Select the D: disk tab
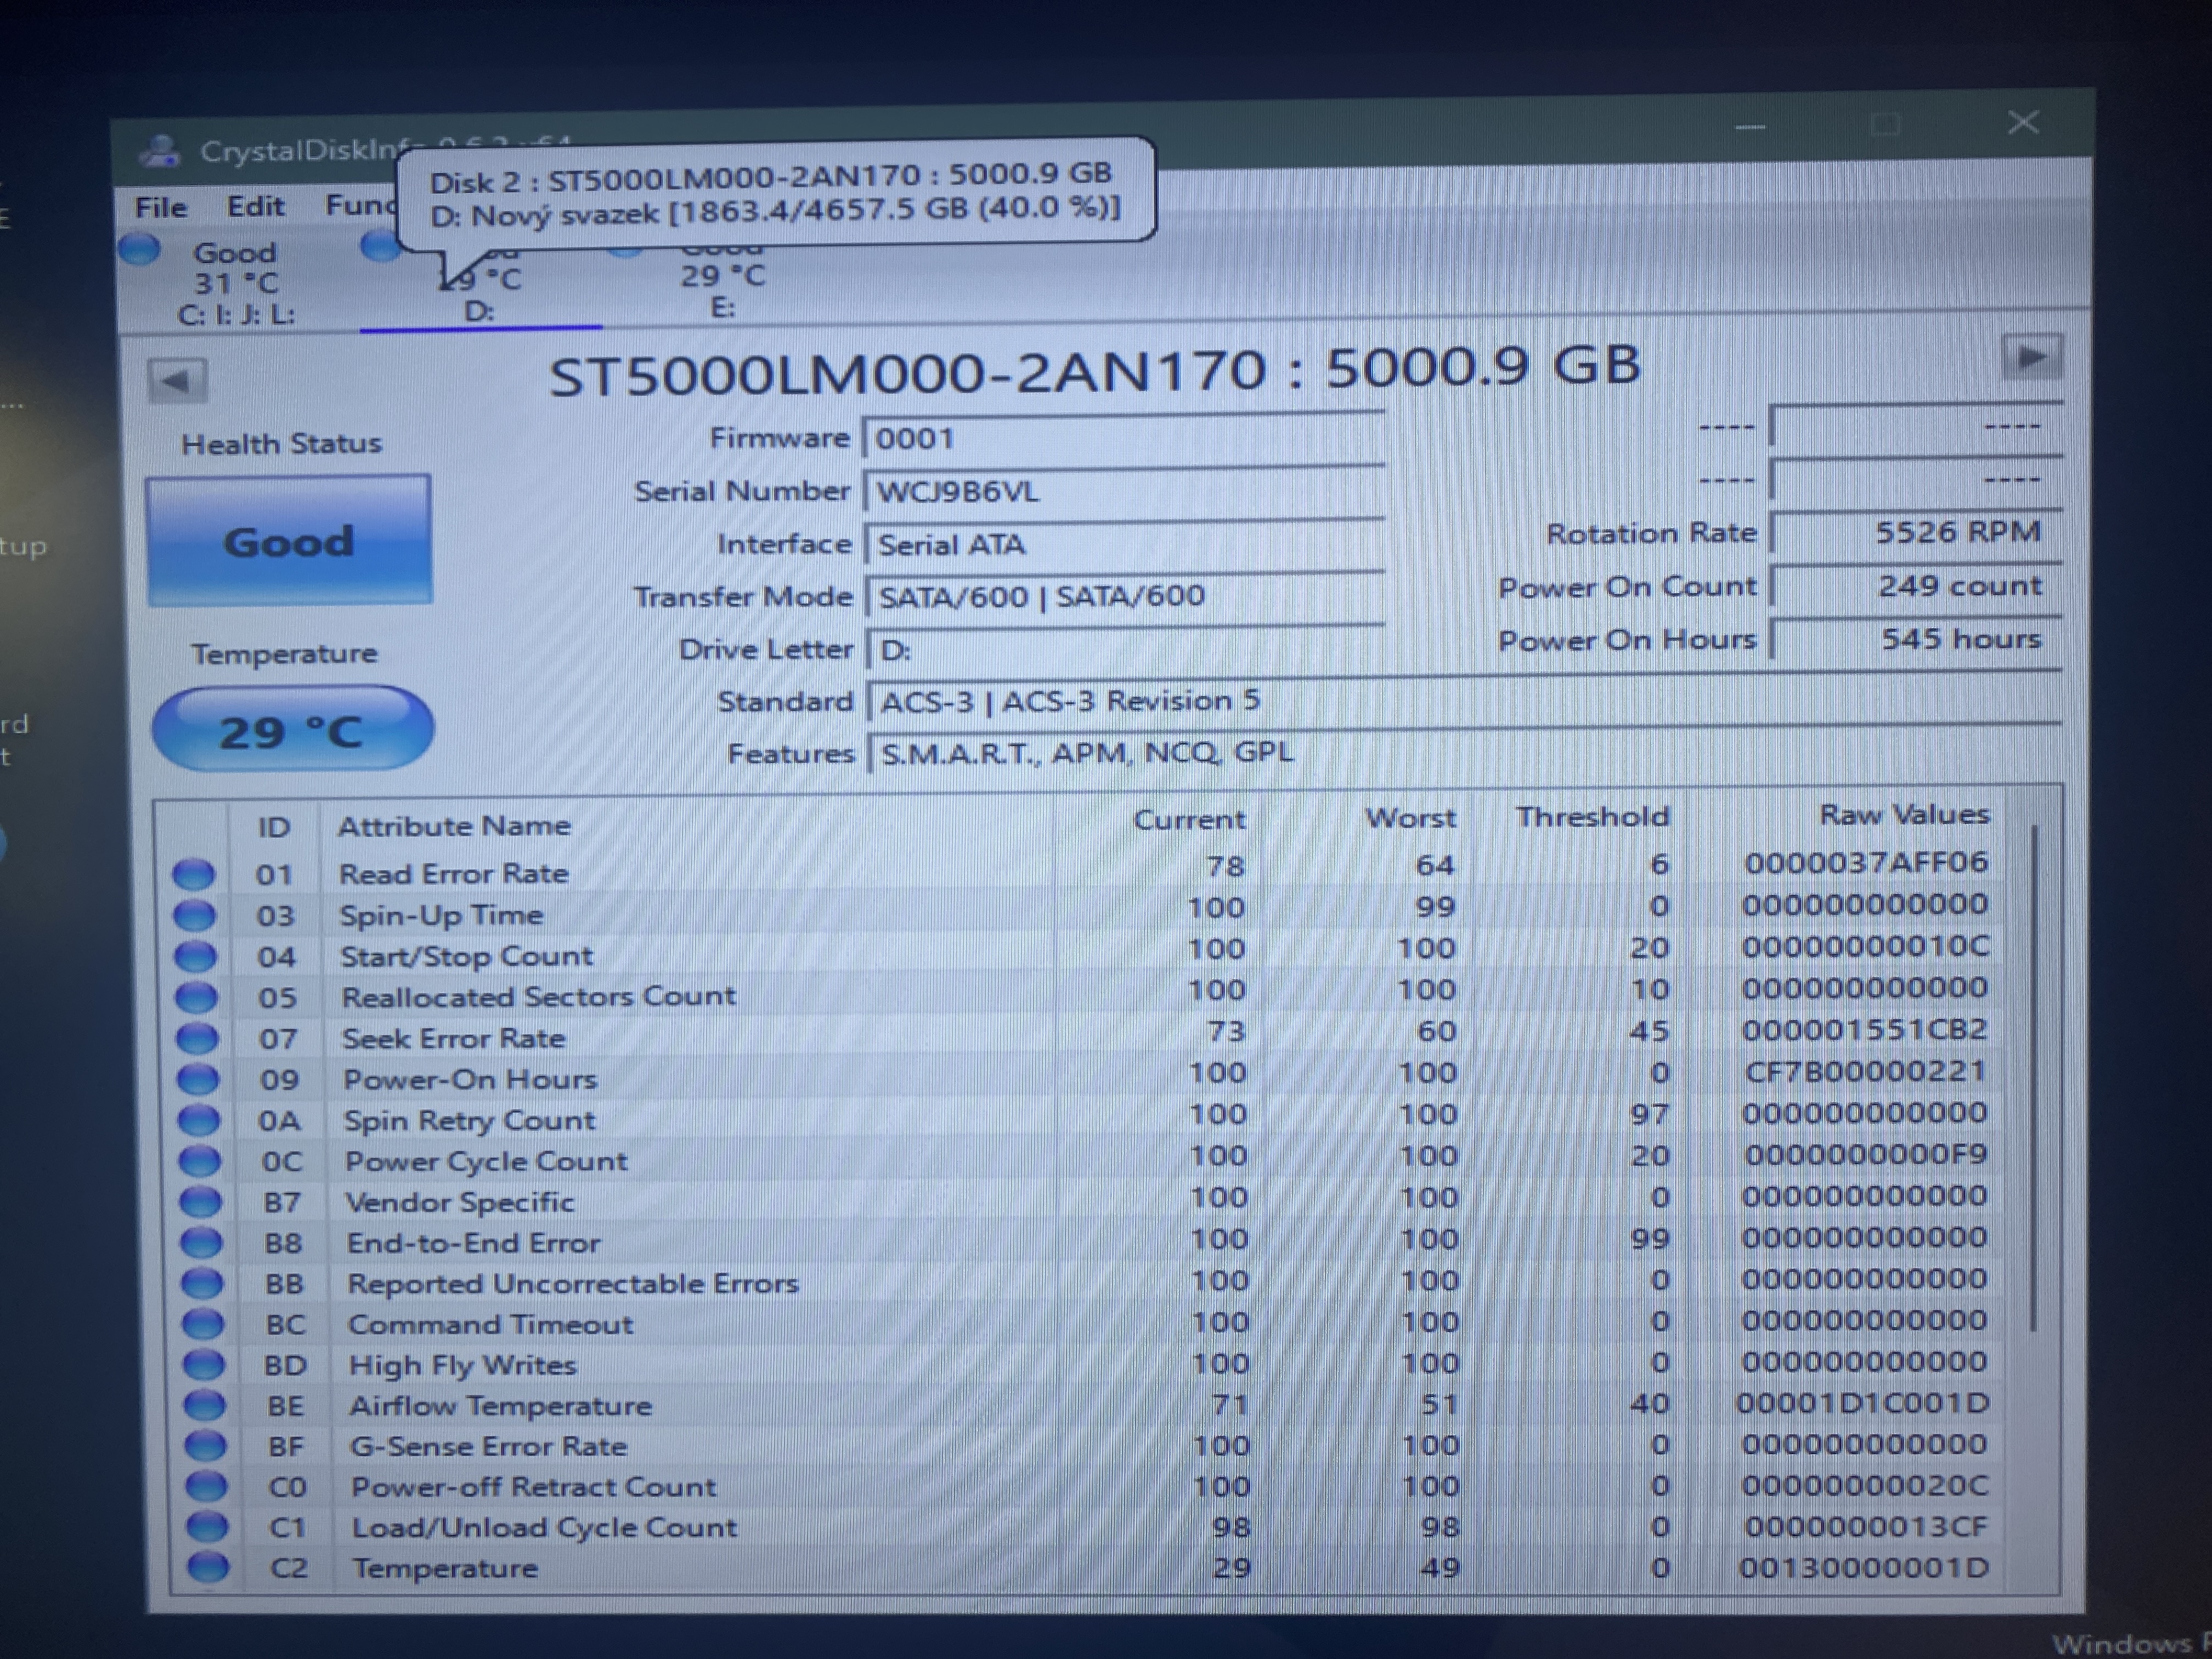Image resolution: width=2212 pixels, height=1659 pixels. coord(480,285)
